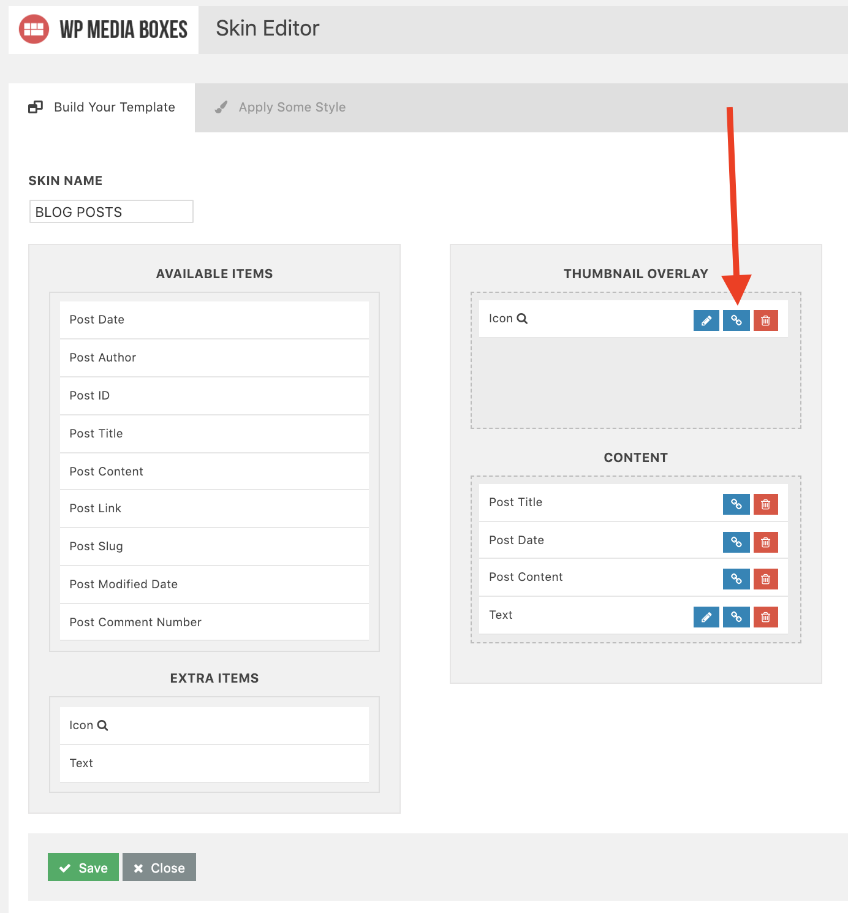Click the pencil edit icon for overlay Icon
This screenshot has width=848, height=913.
(706, 320)
